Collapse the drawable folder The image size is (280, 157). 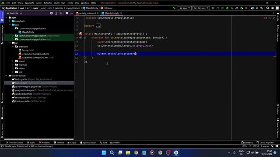13,47
